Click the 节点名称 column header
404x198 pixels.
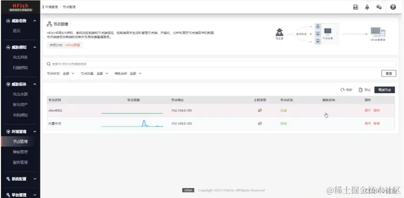[x=55, y=100]
